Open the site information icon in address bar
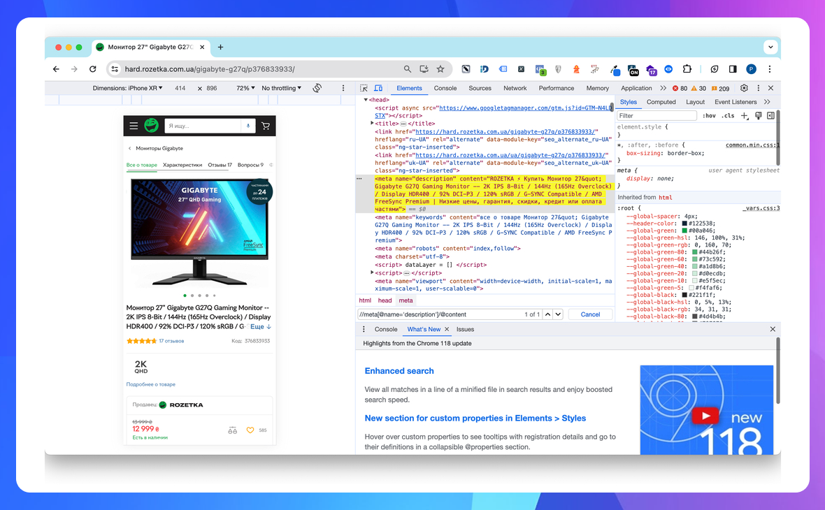The height and width of the screenshot is (510, 825). tap(115, 69)
